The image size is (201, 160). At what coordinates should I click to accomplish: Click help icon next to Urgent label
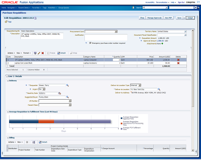(30, 89)
